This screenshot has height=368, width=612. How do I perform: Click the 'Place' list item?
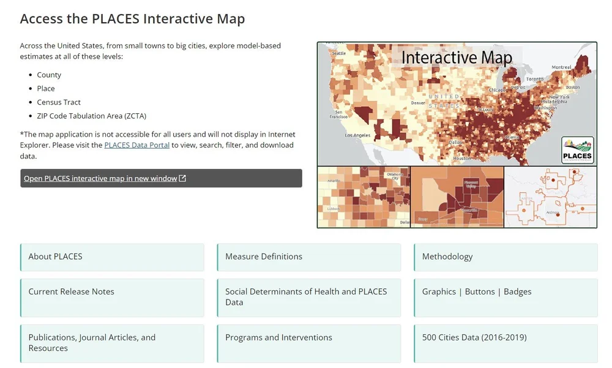(x=46, y=88)
